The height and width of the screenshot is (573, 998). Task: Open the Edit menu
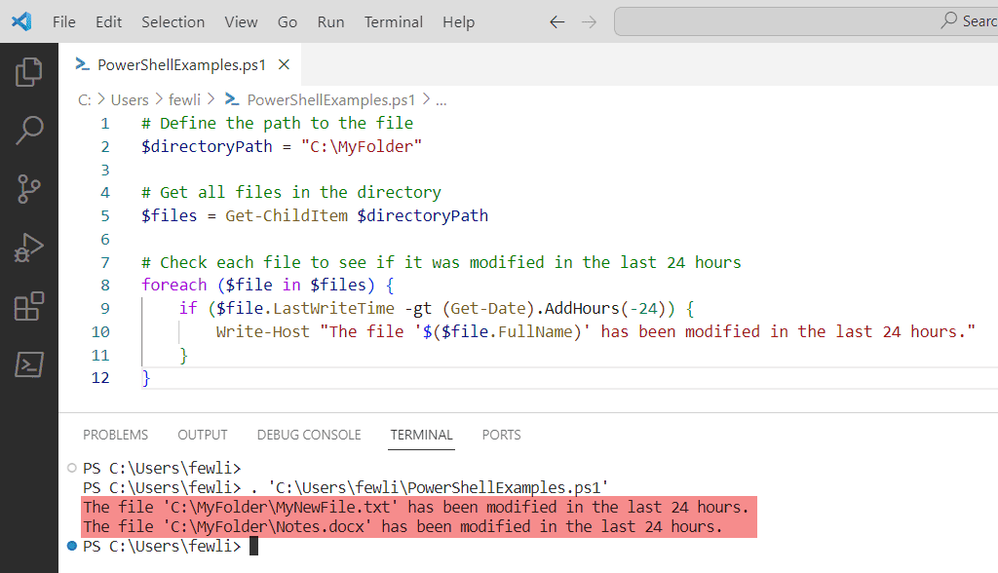pyautogui.click(x=108, y=21)
